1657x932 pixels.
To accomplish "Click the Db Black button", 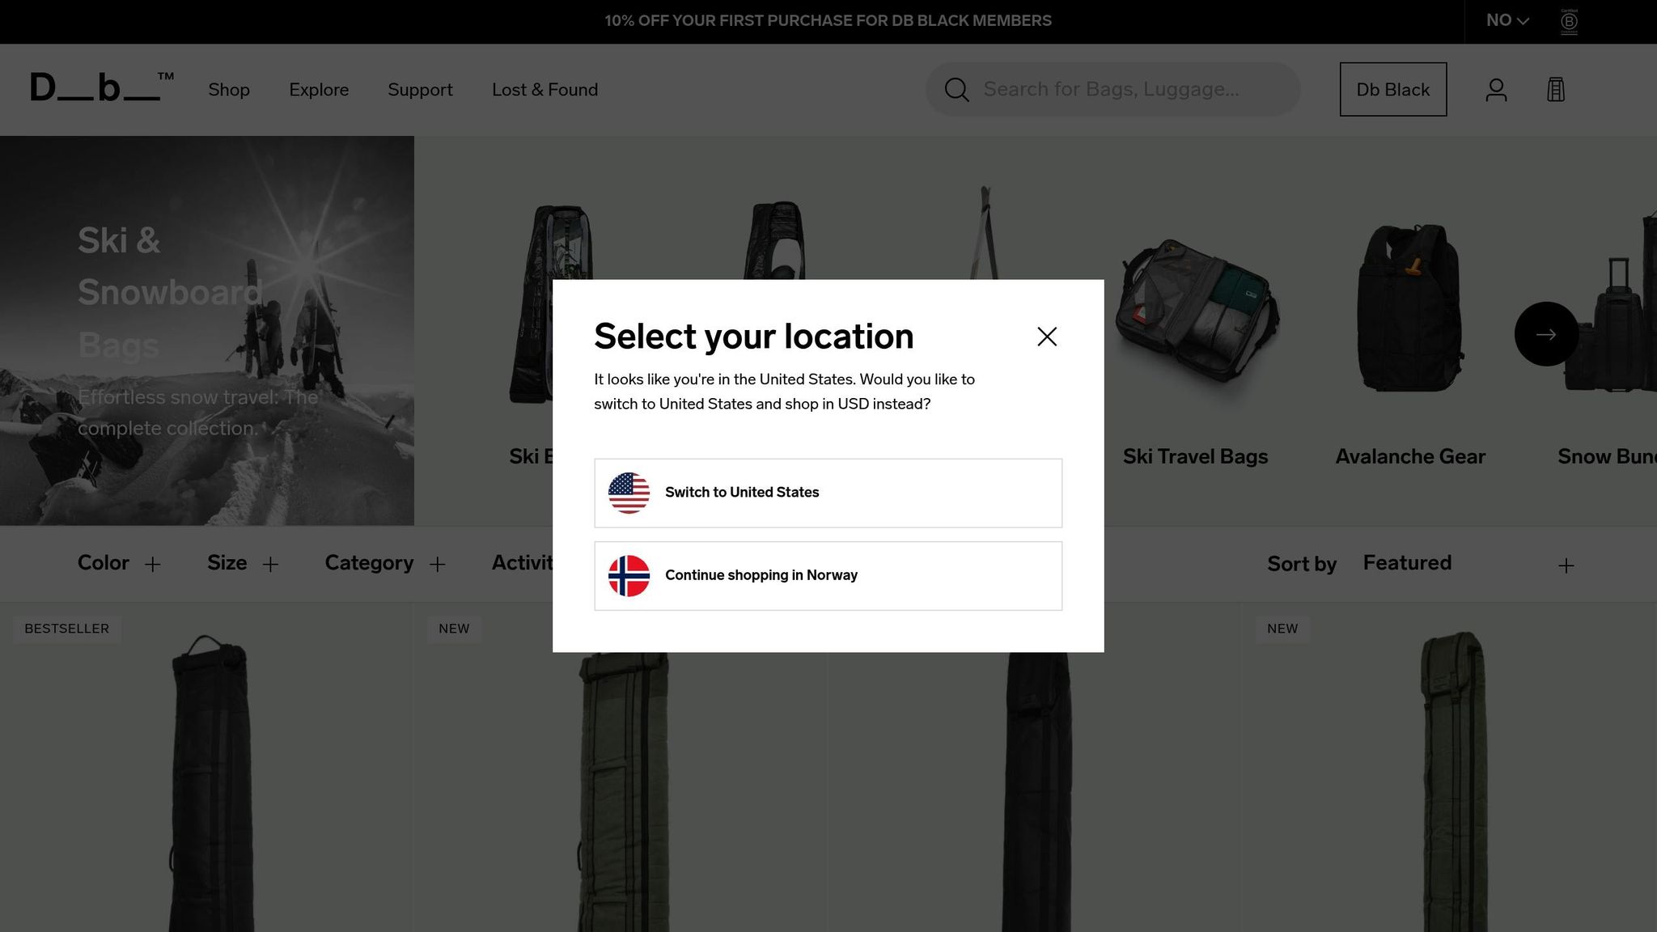I will tap(1392, 90).
